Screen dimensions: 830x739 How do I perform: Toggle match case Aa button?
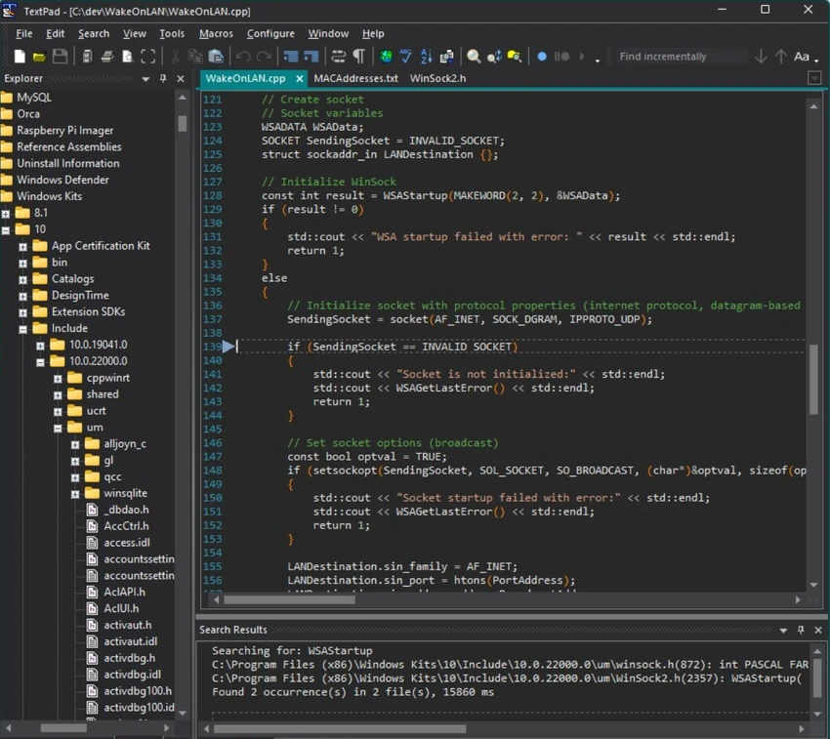pos(802,56)
